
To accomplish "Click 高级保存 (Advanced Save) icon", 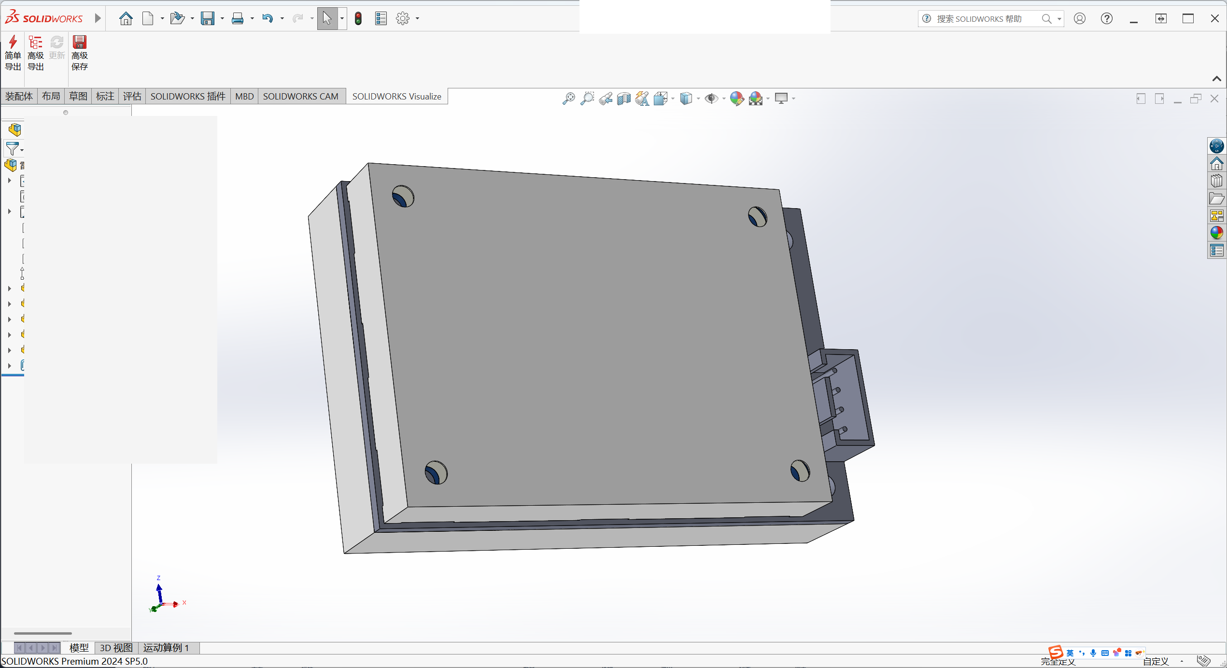I will 80,53.
